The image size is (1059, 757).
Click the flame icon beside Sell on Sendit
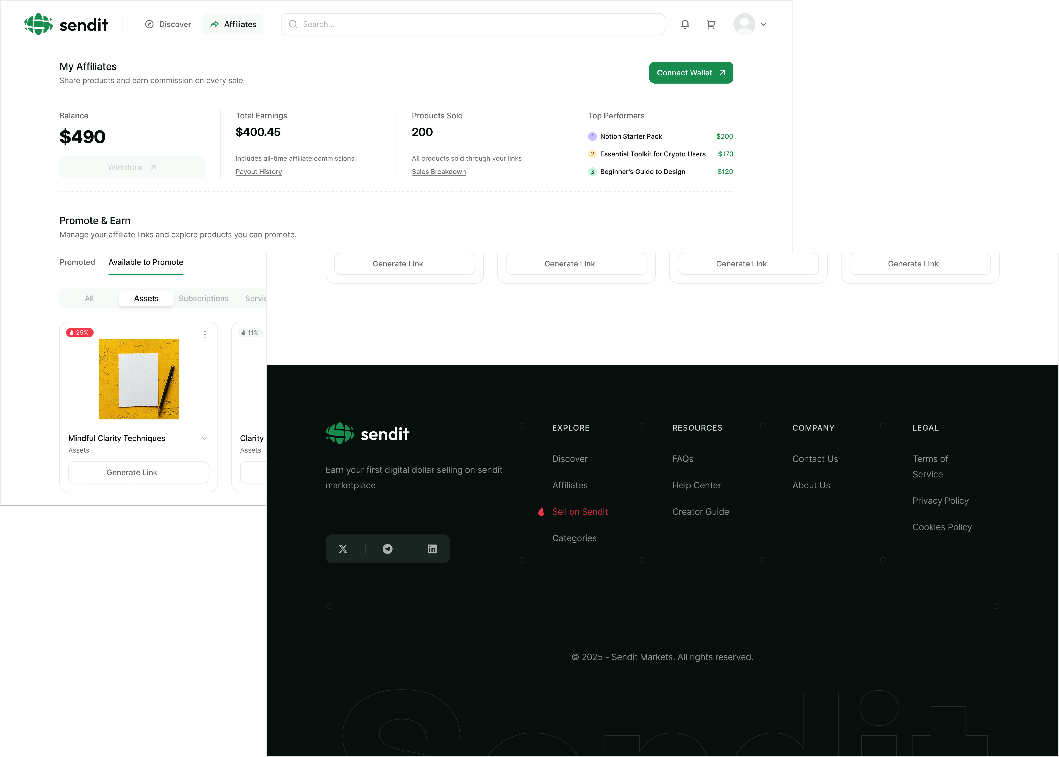coord(541,512)
